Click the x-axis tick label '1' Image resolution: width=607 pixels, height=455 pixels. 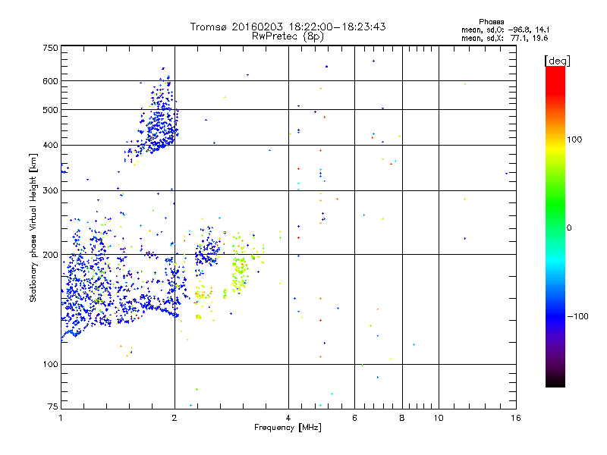[61, 418]
